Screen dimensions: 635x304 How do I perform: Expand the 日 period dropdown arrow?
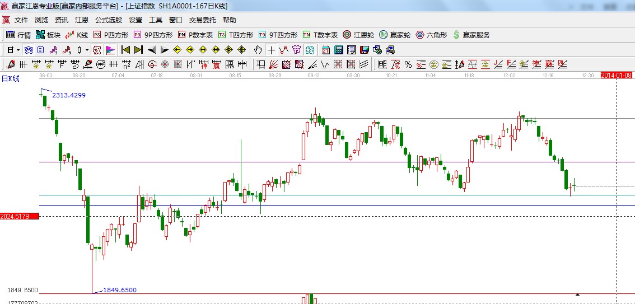18,50
